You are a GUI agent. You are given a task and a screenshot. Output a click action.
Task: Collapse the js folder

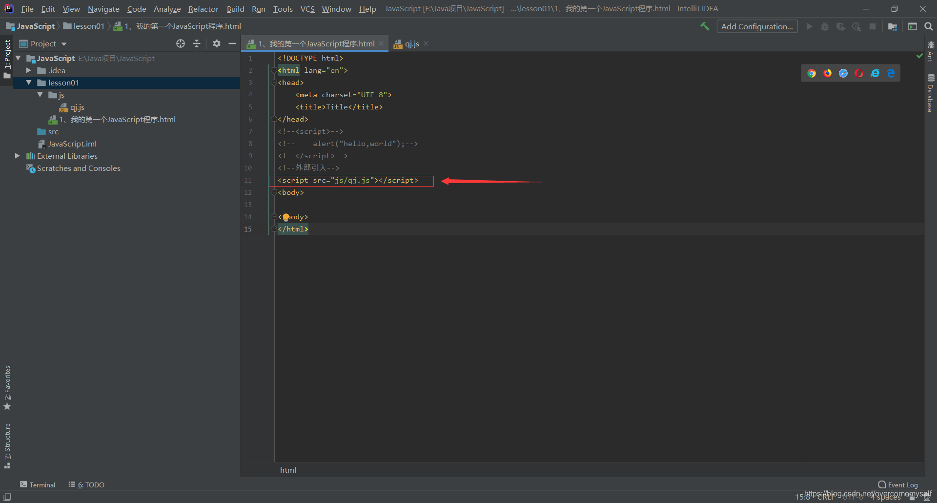pyautogui.click(x=40, y=95)
